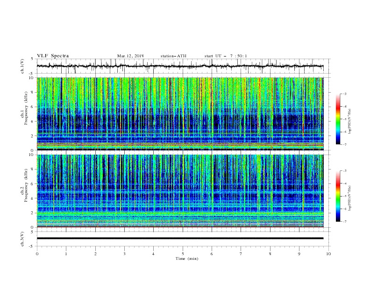Image resolution: width=370 pixels, height=285 pixels.
Task: Click the ch.2 PSD color scale bar
Action: point(338,196)
